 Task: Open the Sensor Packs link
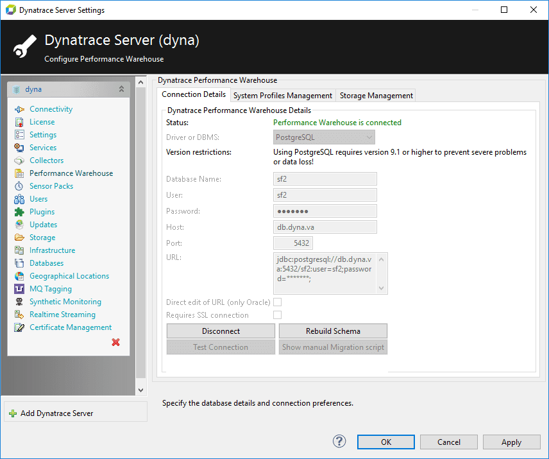click(x=51, y=186)
